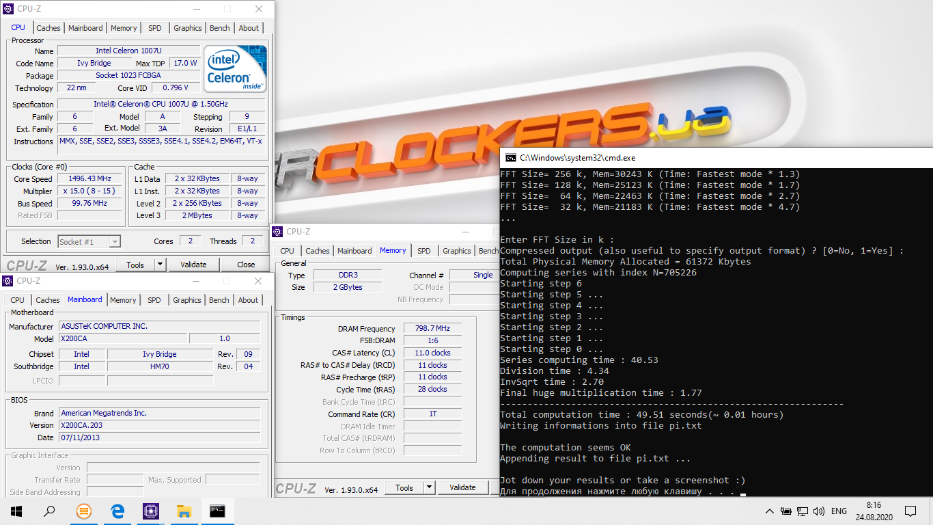
Task: Select Caches tab in the Memory window
Action: click(318, 251)
